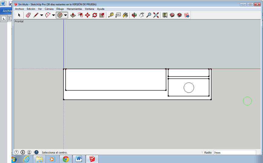Open the Ver menu

[x=40, y=9]
